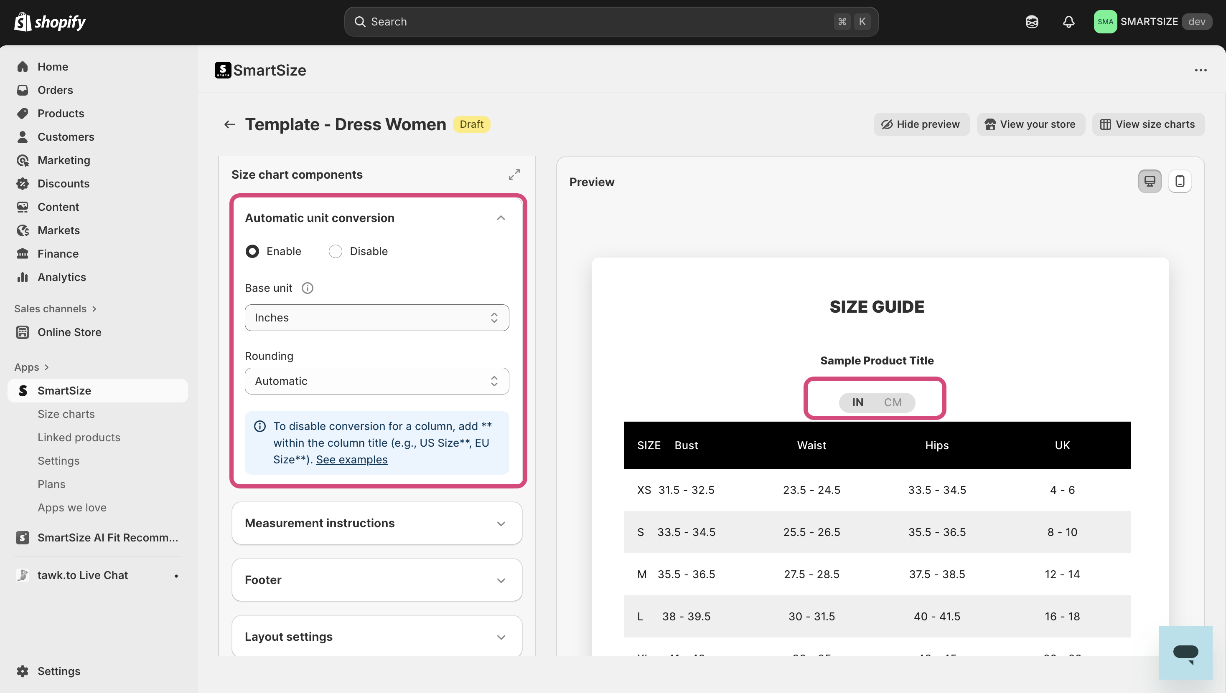
Task: Select the Enable radio button
Action: [252, 251]
